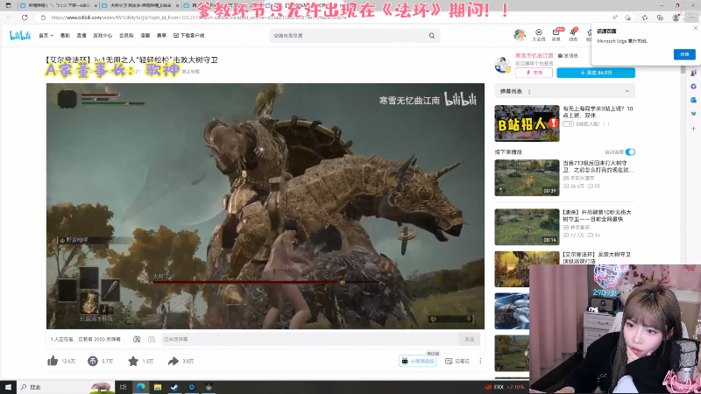Open the AI视频总结 summary button

[x=418, y=361]
